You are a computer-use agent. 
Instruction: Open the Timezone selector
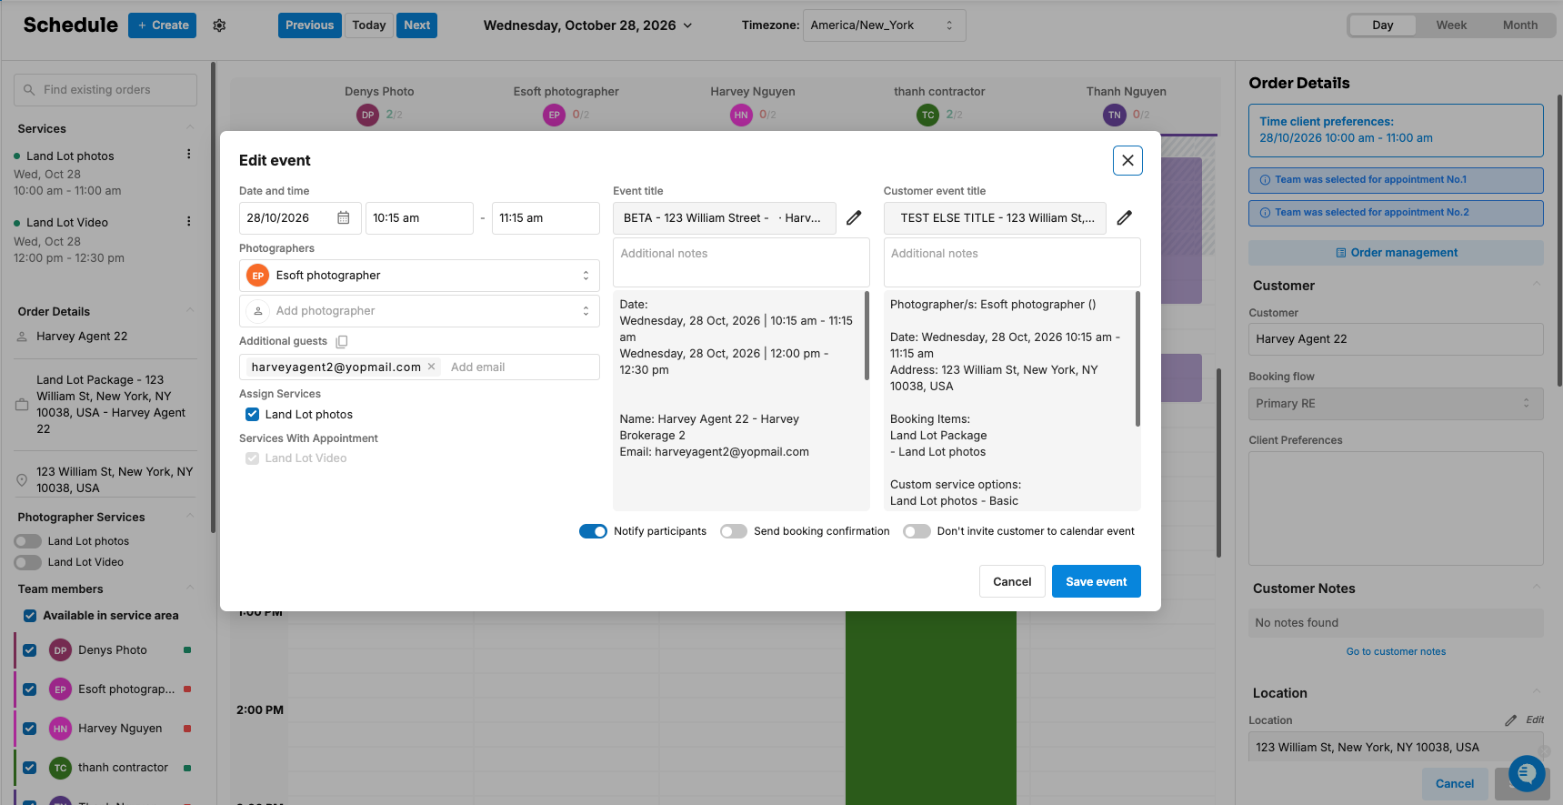point(884,25)
